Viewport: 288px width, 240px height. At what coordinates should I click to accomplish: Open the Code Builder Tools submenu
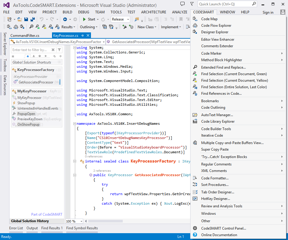click(x=238, y=129)
